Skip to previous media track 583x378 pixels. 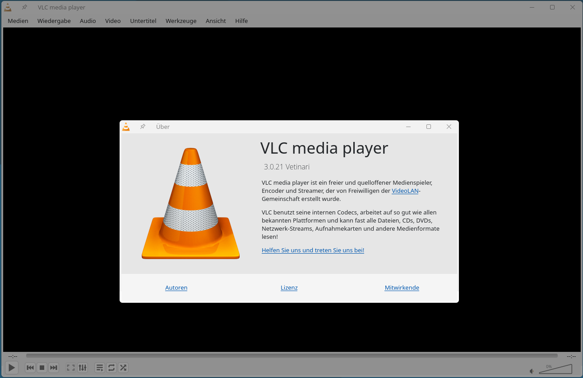point(30,368)
